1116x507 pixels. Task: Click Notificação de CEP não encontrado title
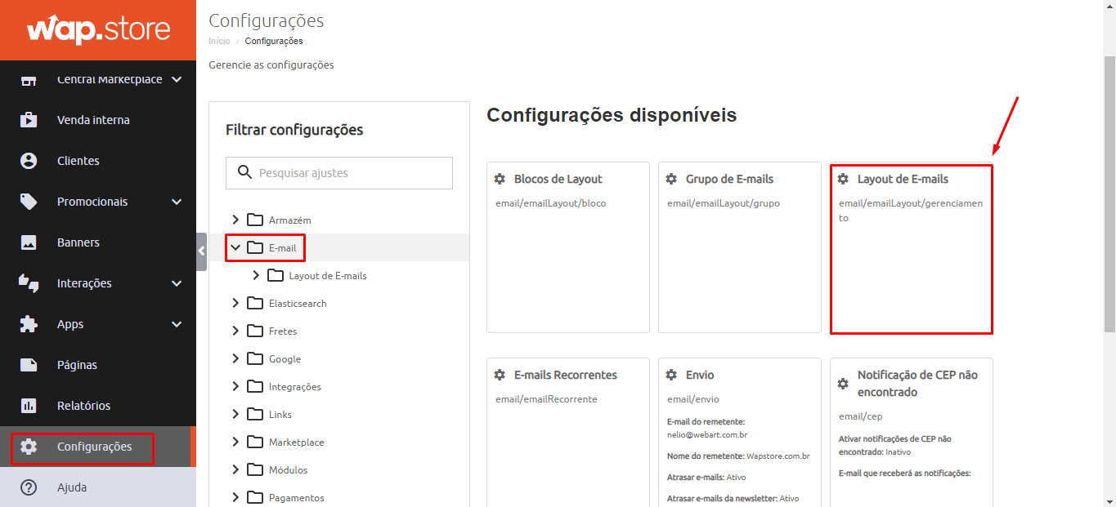(x=917, y=384)
